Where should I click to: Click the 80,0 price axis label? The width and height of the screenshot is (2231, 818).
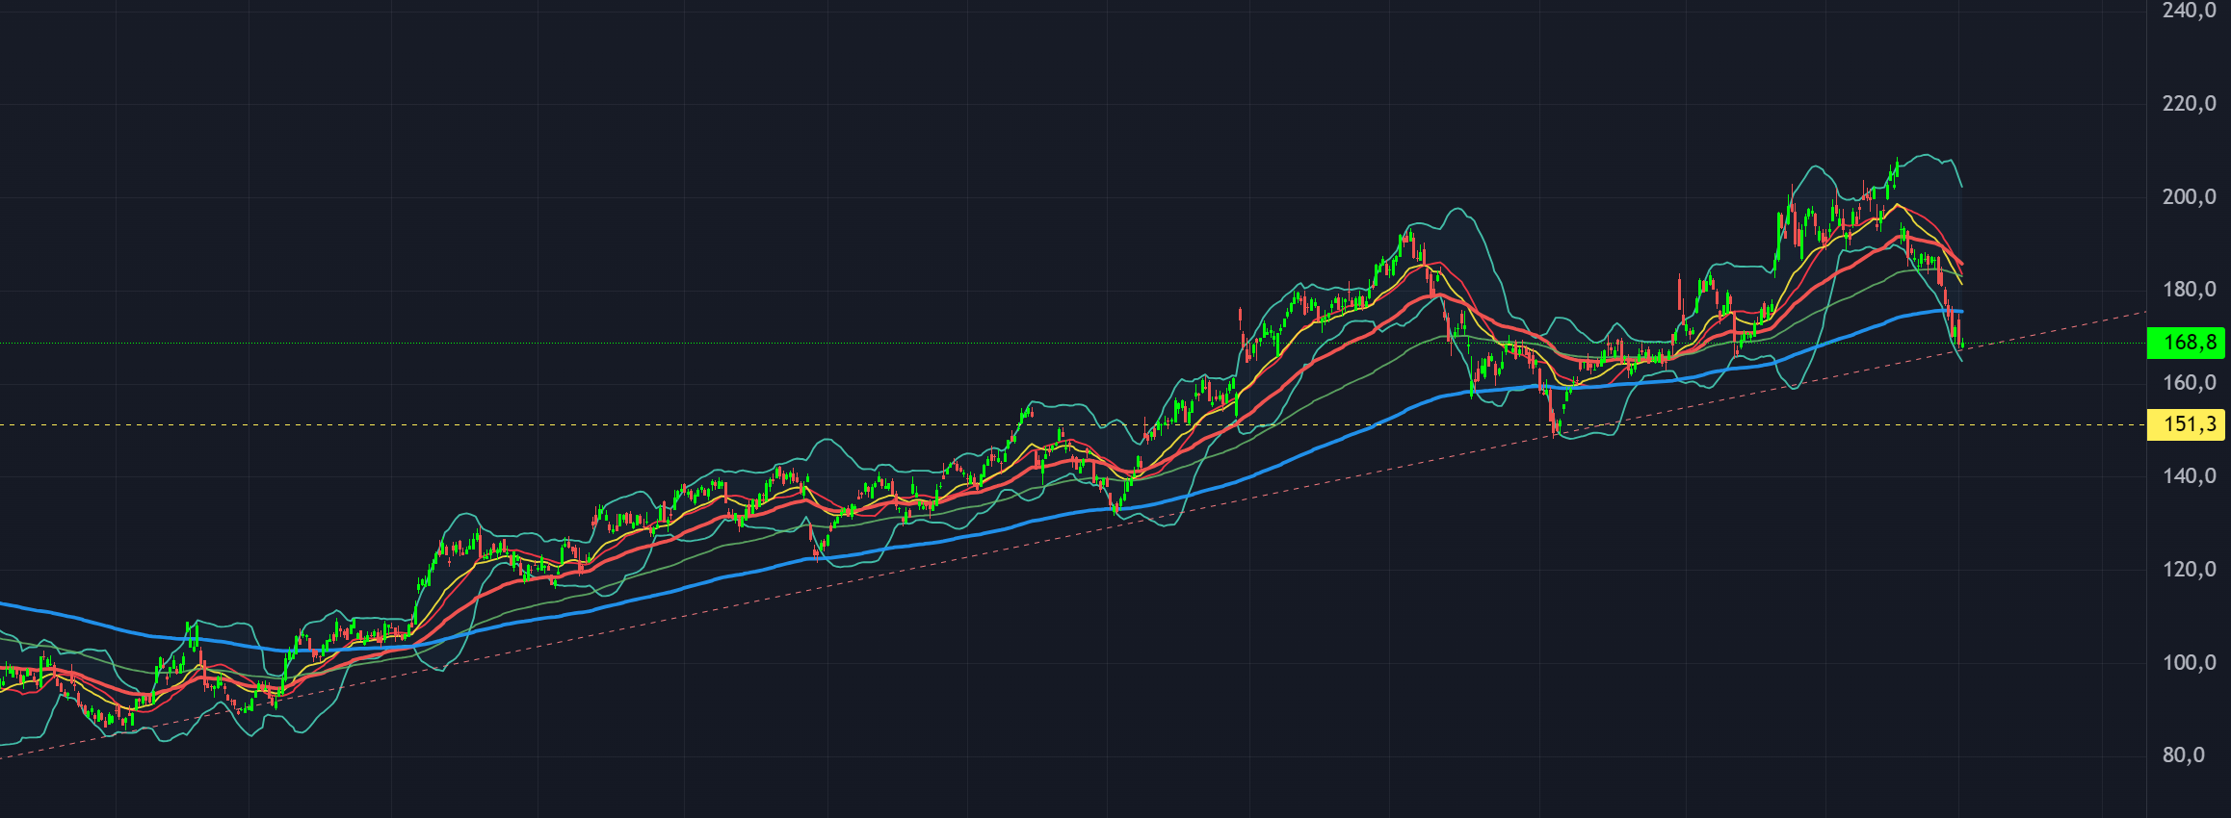(2184, 755)
